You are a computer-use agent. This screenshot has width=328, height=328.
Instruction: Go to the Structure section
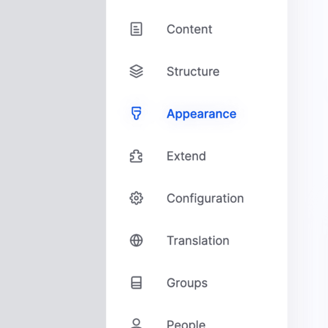click(x=193, y=72)
